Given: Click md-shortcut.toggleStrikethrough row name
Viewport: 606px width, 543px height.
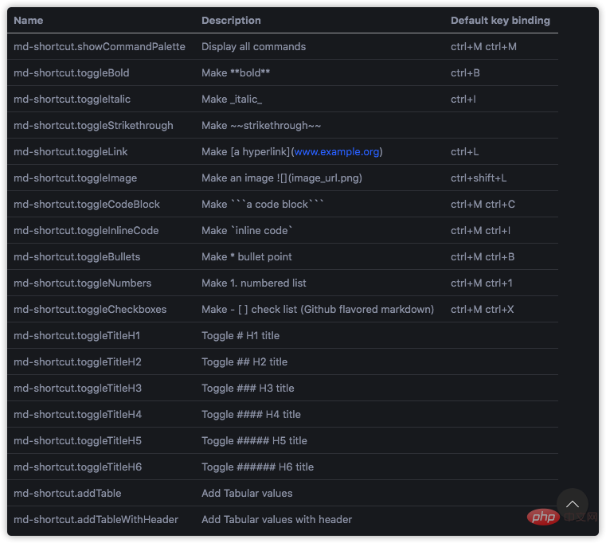Looking at the screenshot, I should coord(93,126).
